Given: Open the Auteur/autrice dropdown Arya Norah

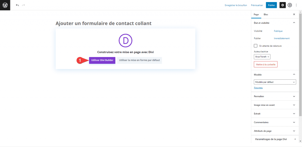Looking at the screenshot, I should click(262, 57).
